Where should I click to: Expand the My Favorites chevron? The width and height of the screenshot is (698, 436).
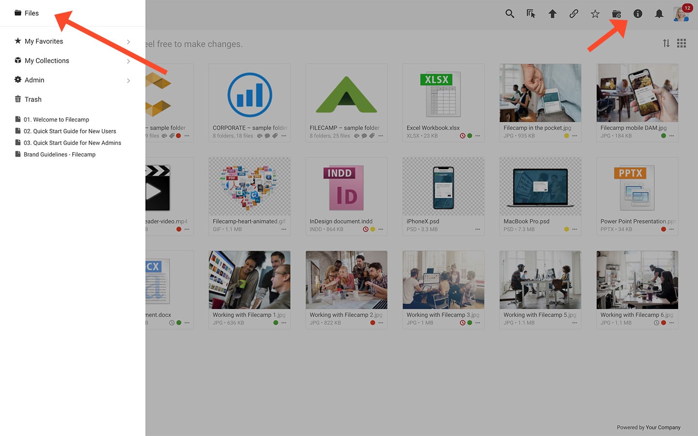[x=128, y=42]
